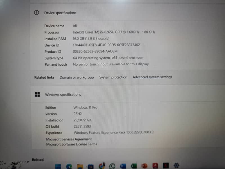Open Google Chrome from the taskbar
Viewport: 225px width, 169px height.
click(102, 166)
